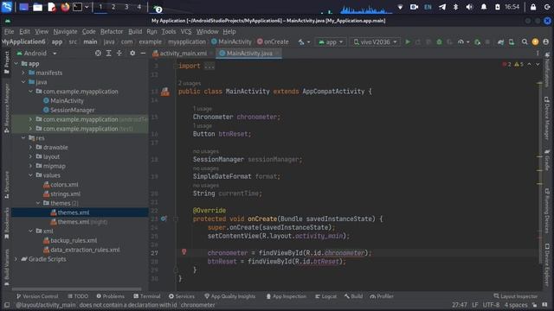Click the Sync Project with Gradle Files icon
Screen dimensions: 554x311
(x=500, y=42)
